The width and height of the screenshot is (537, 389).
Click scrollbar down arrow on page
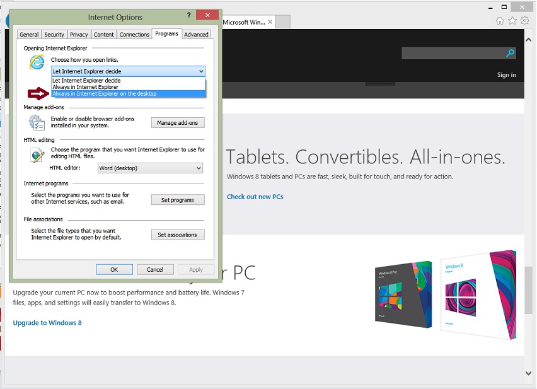(x=528, y=373)
